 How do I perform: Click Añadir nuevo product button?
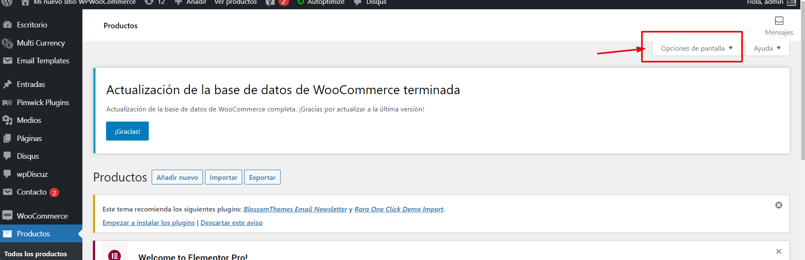pyautogui.click(x=177, y=177)
